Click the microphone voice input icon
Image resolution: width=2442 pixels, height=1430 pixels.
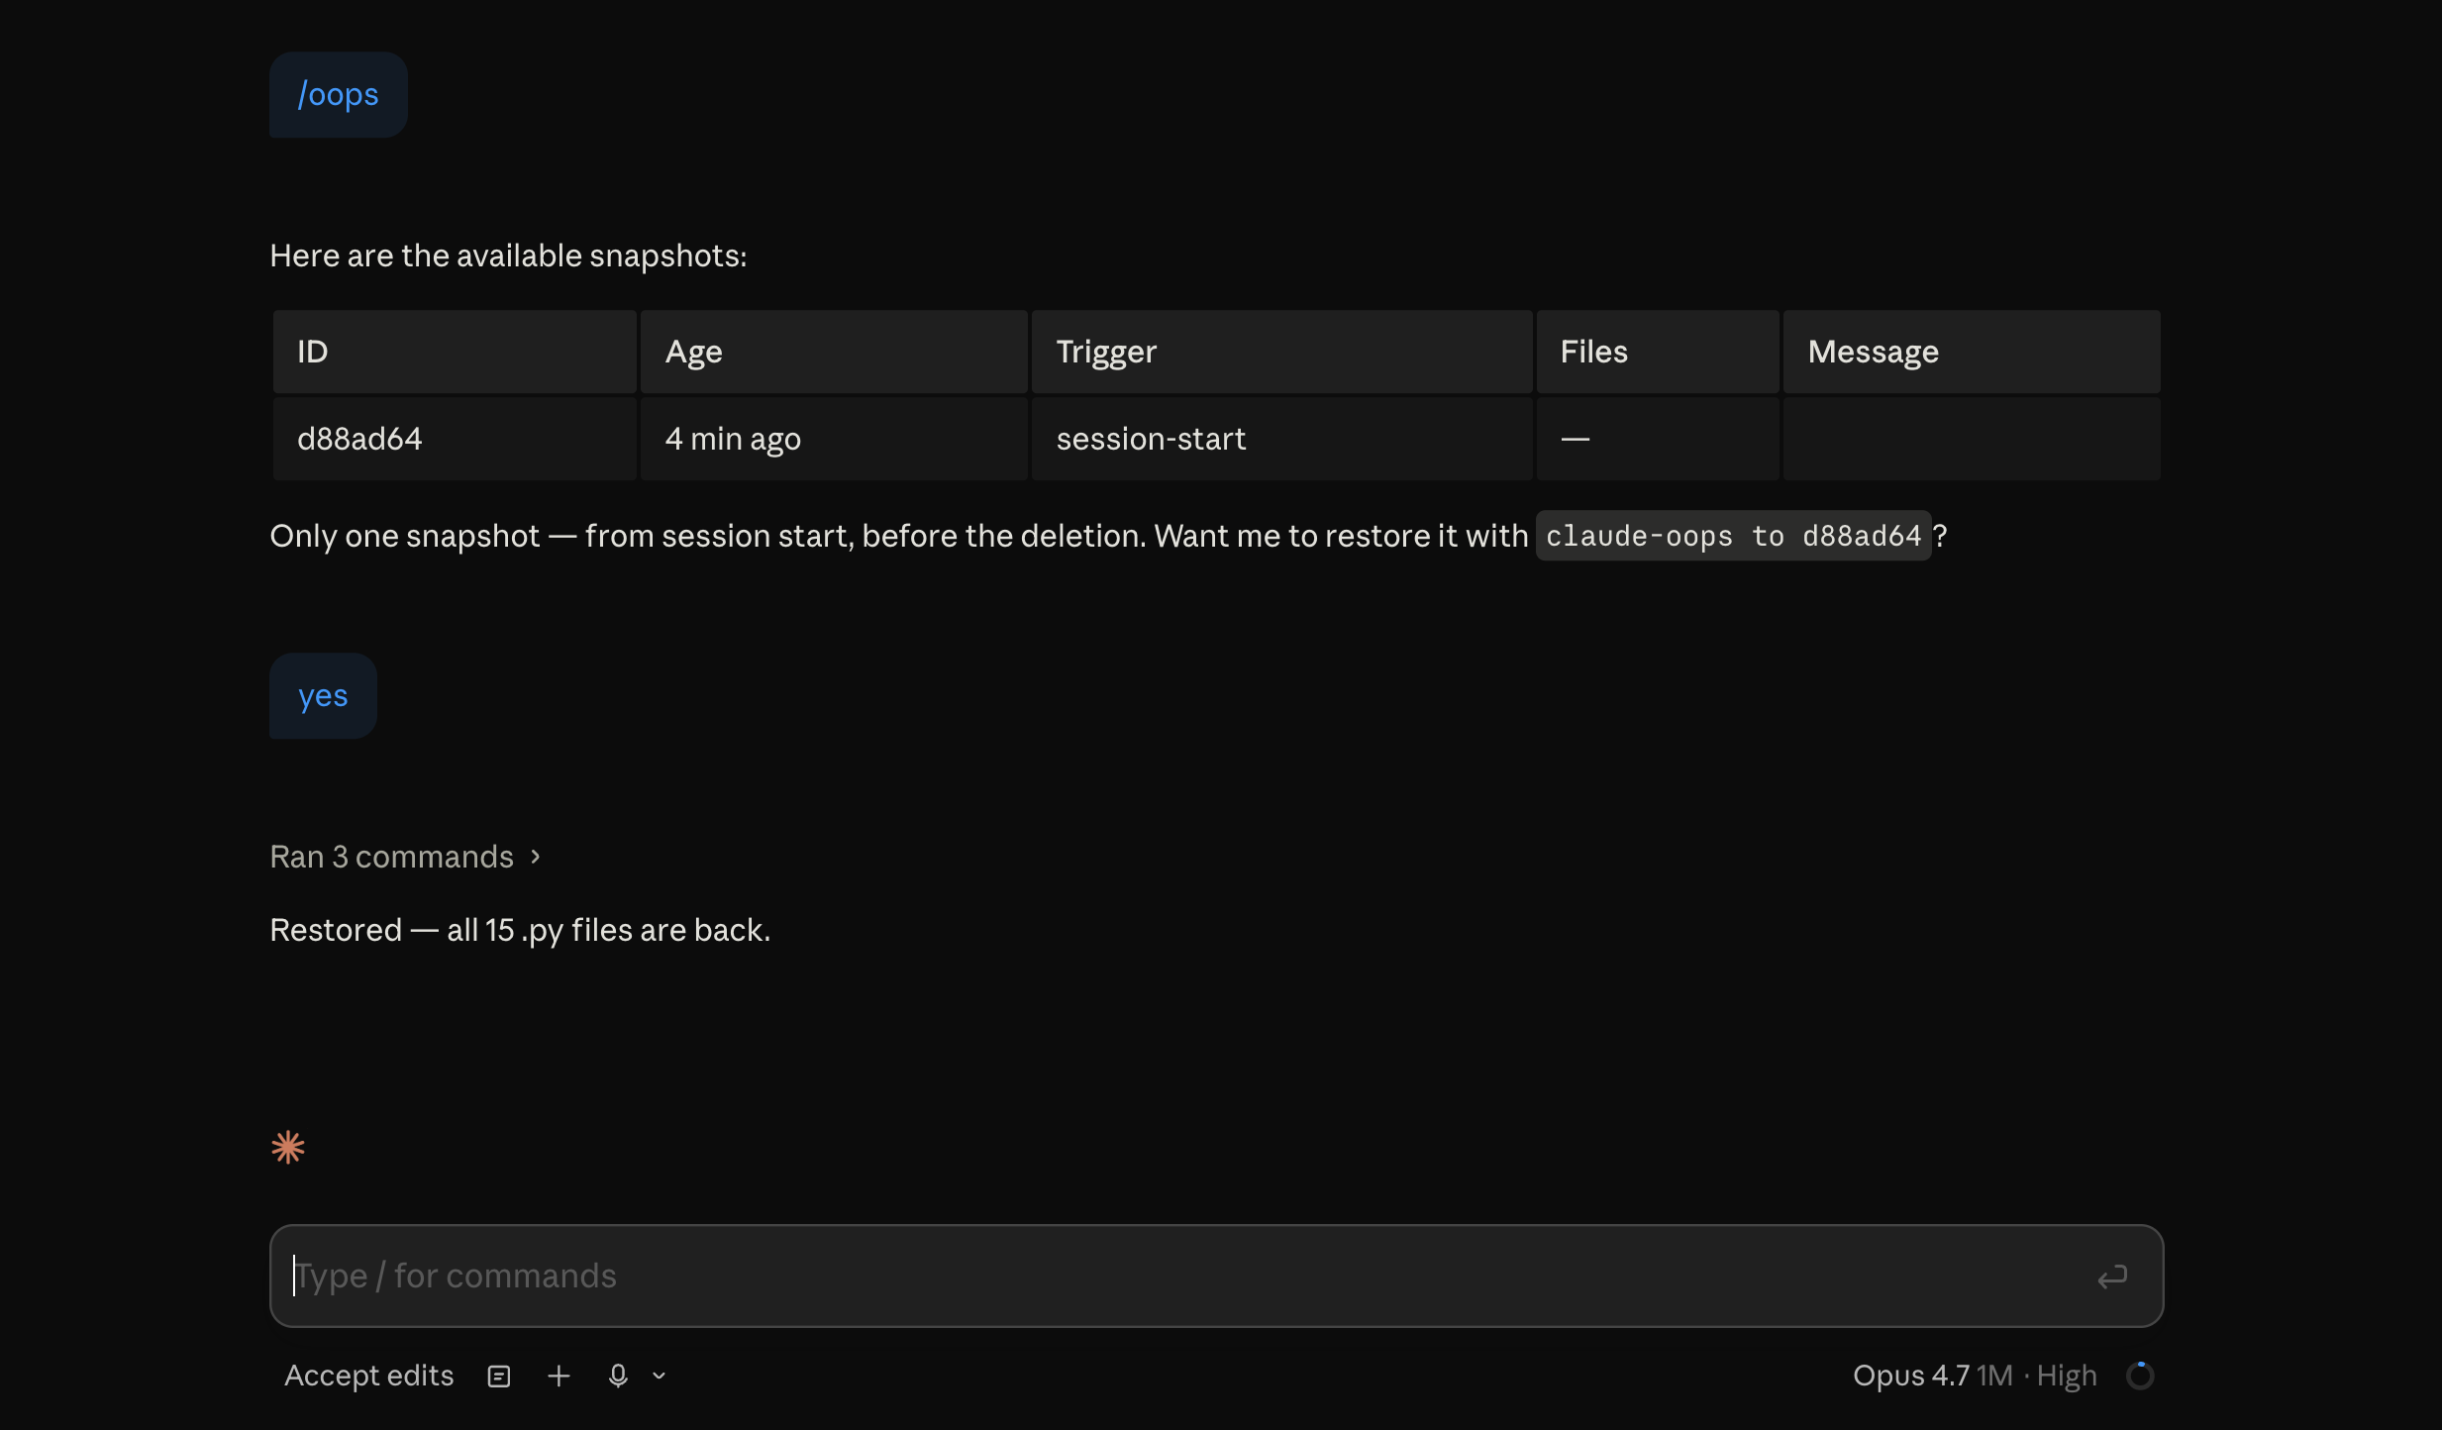(x=618, y=1376)
